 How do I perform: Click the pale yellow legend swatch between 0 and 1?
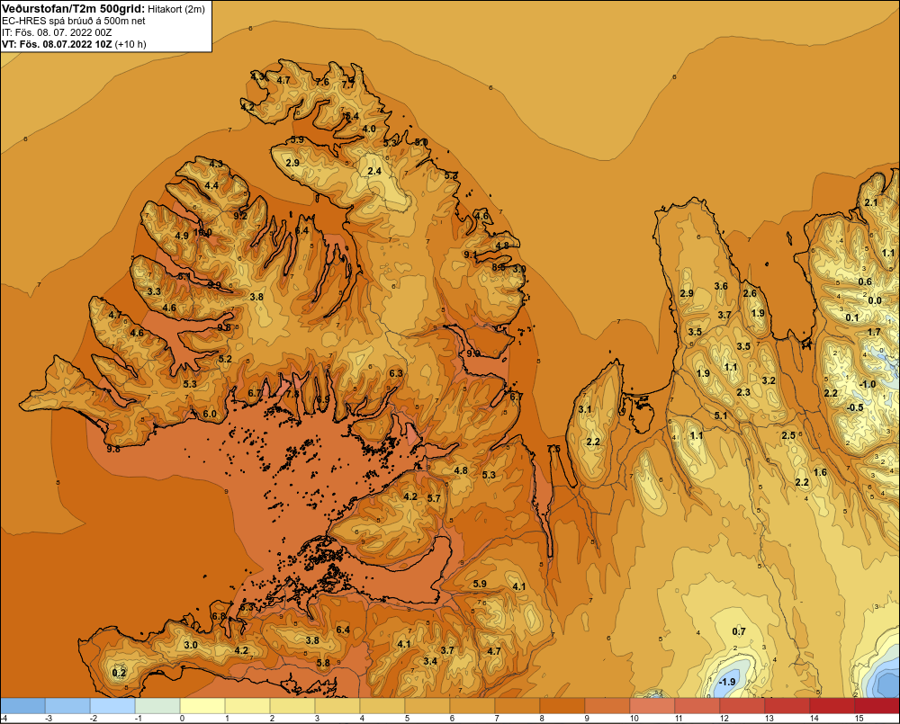(202, 706)
